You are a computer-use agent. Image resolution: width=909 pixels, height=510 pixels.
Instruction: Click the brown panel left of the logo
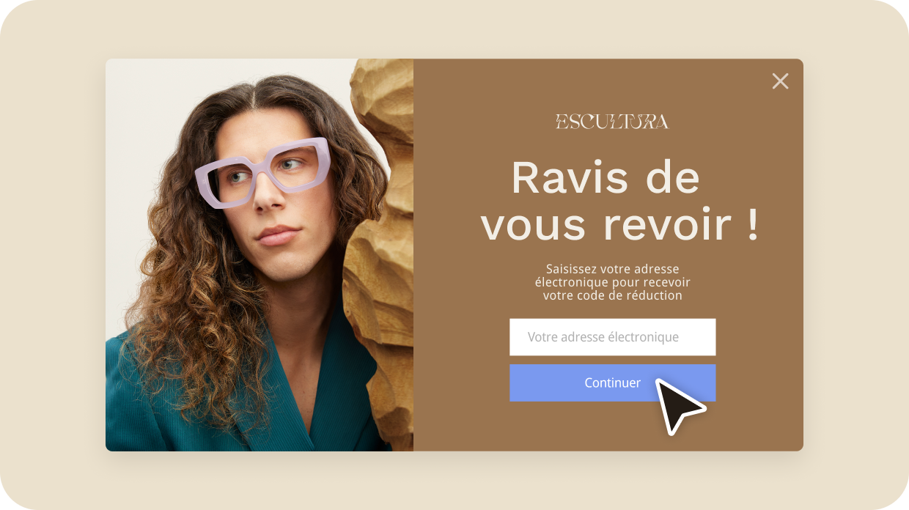484,122
